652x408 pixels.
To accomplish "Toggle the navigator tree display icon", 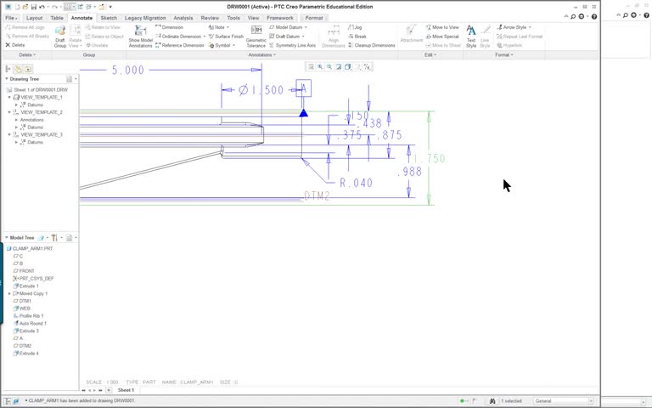I will click(8, 69).
